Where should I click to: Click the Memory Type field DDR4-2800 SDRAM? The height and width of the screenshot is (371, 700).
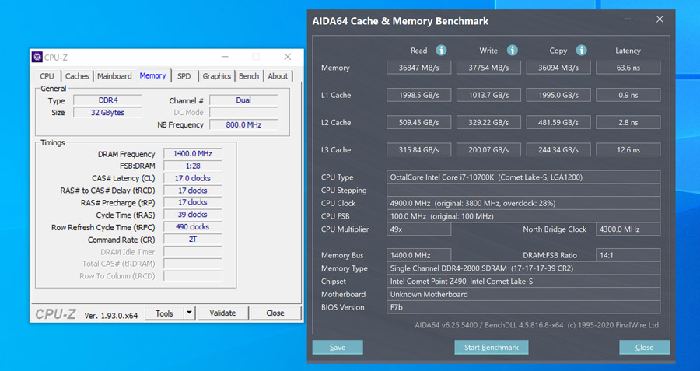point(523,268)
